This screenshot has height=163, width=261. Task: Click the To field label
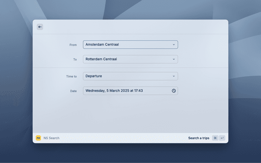(75, 59)
